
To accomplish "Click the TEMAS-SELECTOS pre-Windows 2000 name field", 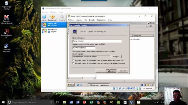I will point(84,48).
